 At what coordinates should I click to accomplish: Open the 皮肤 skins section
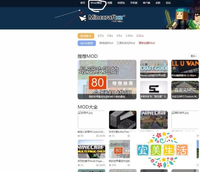point(158,3)
